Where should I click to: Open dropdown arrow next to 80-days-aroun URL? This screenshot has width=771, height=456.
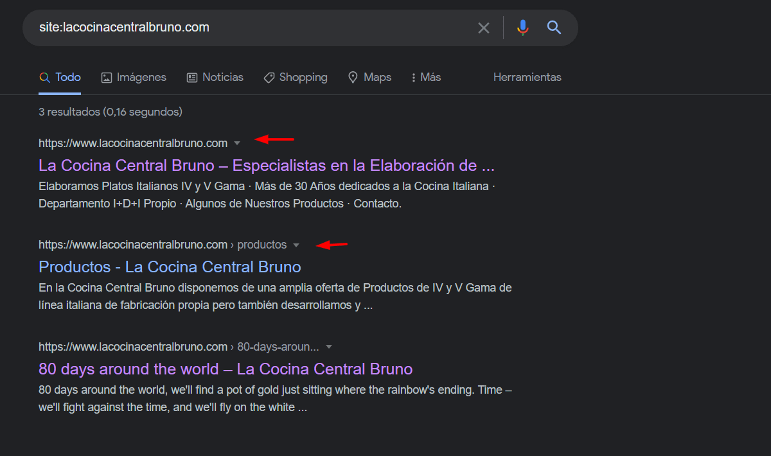coord(329,347)
